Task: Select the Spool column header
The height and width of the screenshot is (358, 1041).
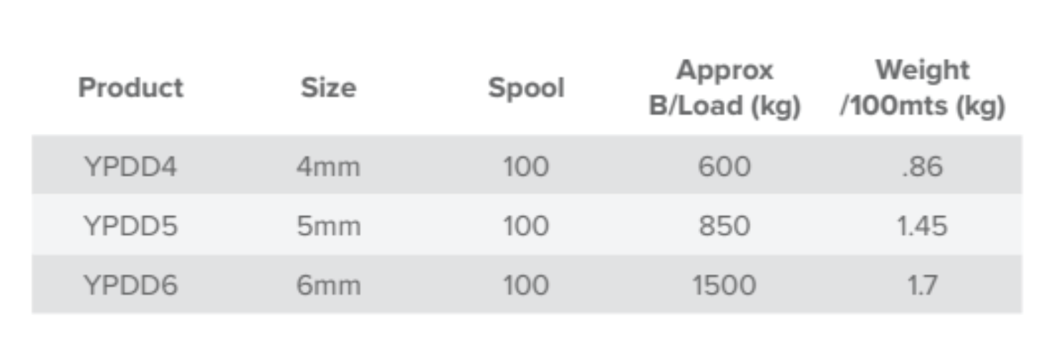Action: [526, 88]
